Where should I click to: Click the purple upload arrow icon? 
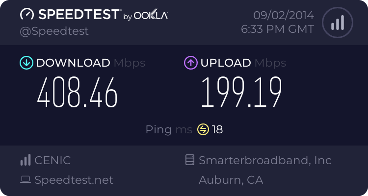(191, 63)
